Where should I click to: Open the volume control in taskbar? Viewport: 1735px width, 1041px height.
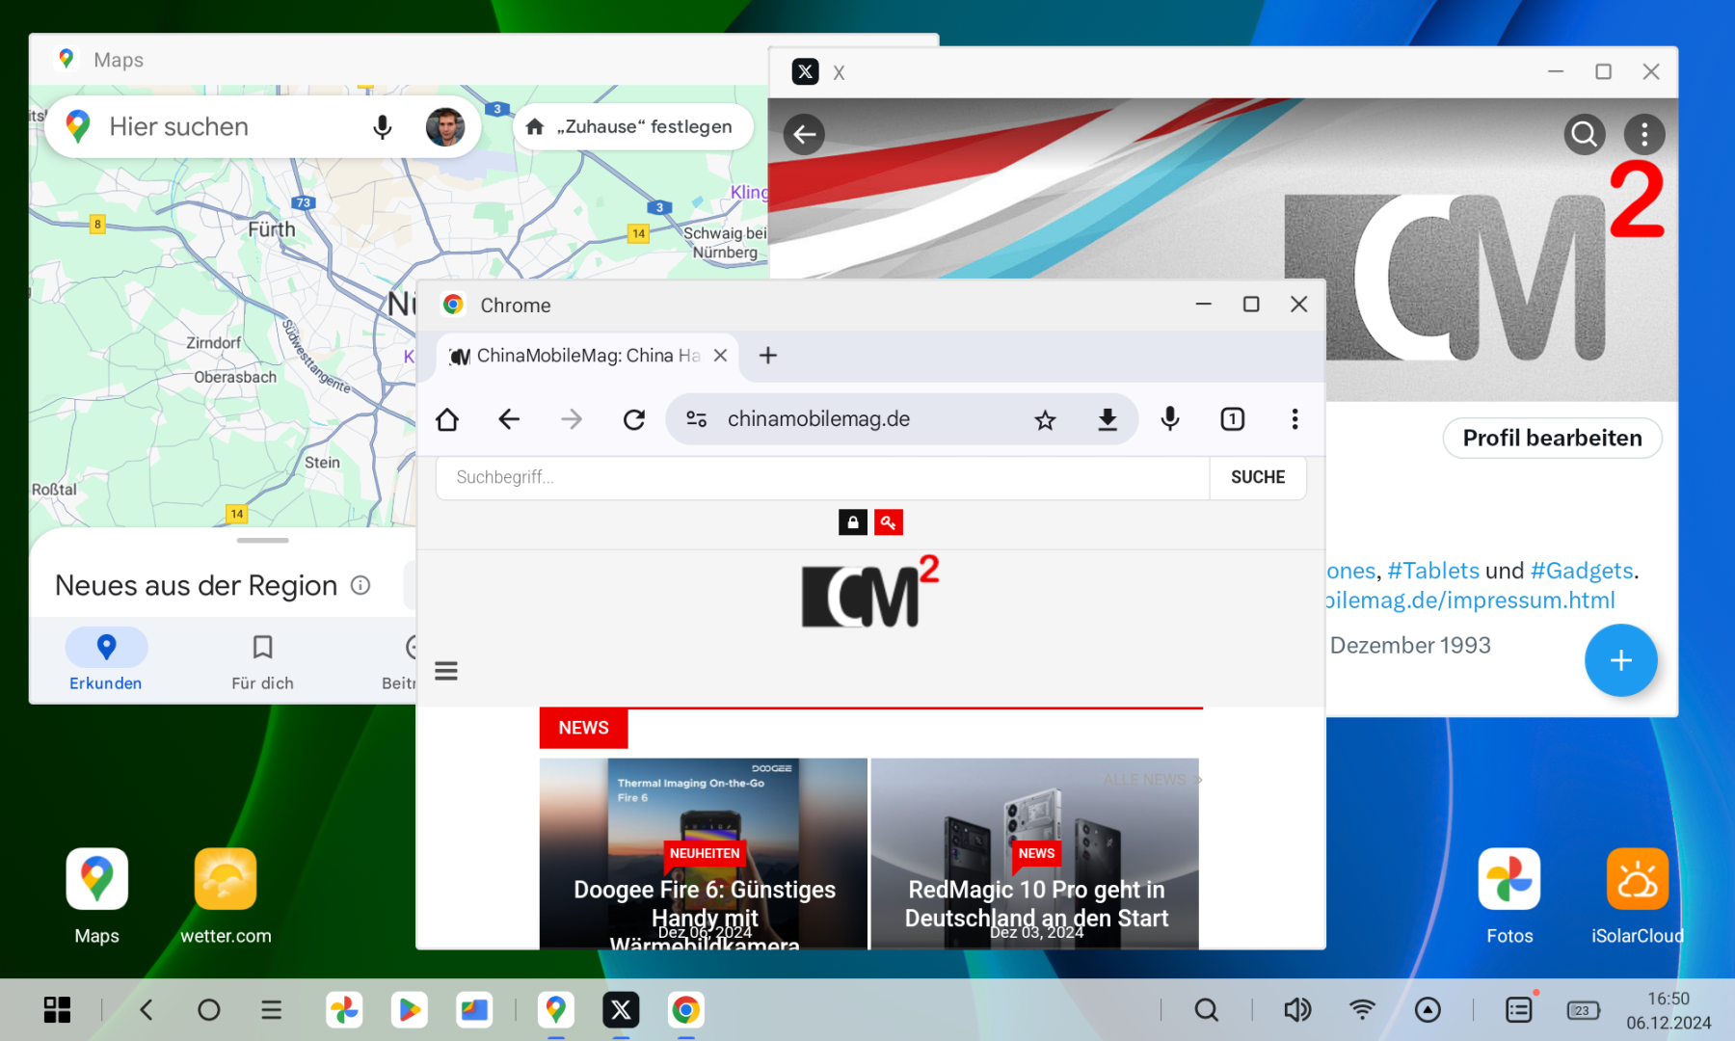[1297, 1009]
